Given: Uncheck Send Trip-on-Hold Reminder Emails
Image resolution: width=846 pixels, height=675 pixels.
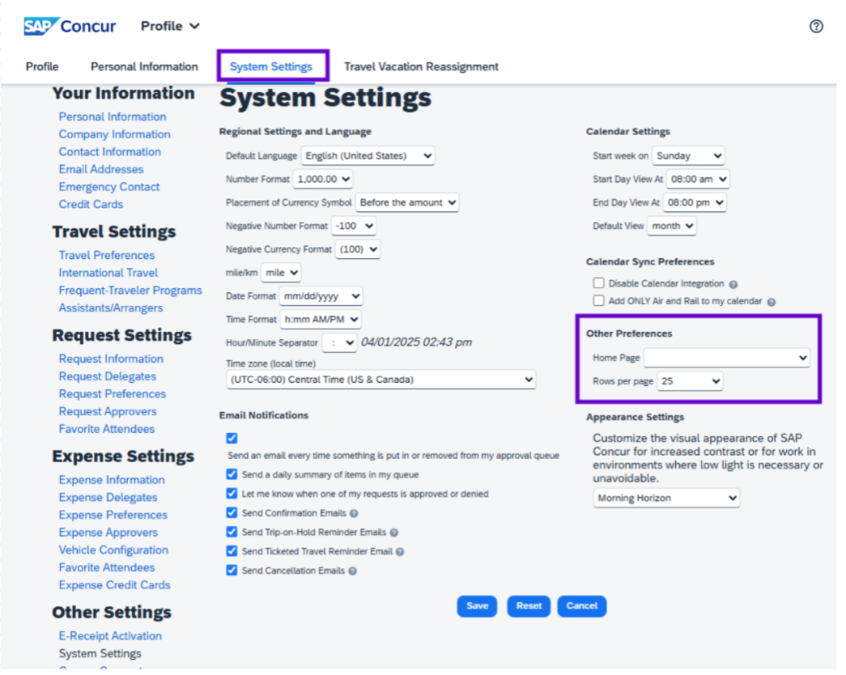Looking at the screenshot, I should click(x=232, y=532).
